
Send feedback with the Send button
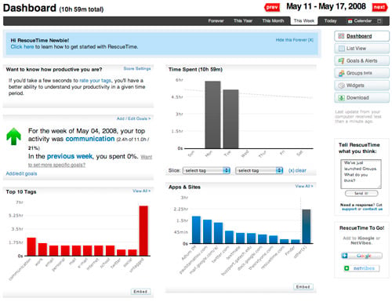[x=361, y=193]
